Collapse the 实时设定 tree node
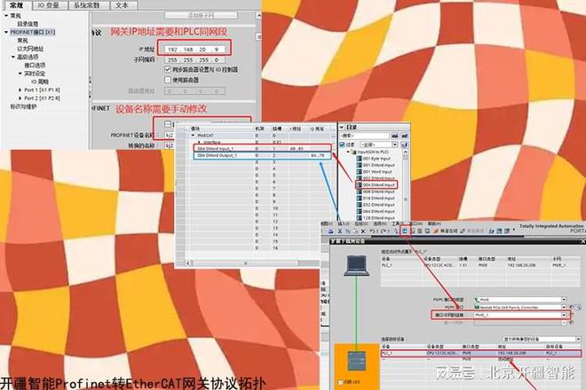586x390 pixels. pos(20,74)
